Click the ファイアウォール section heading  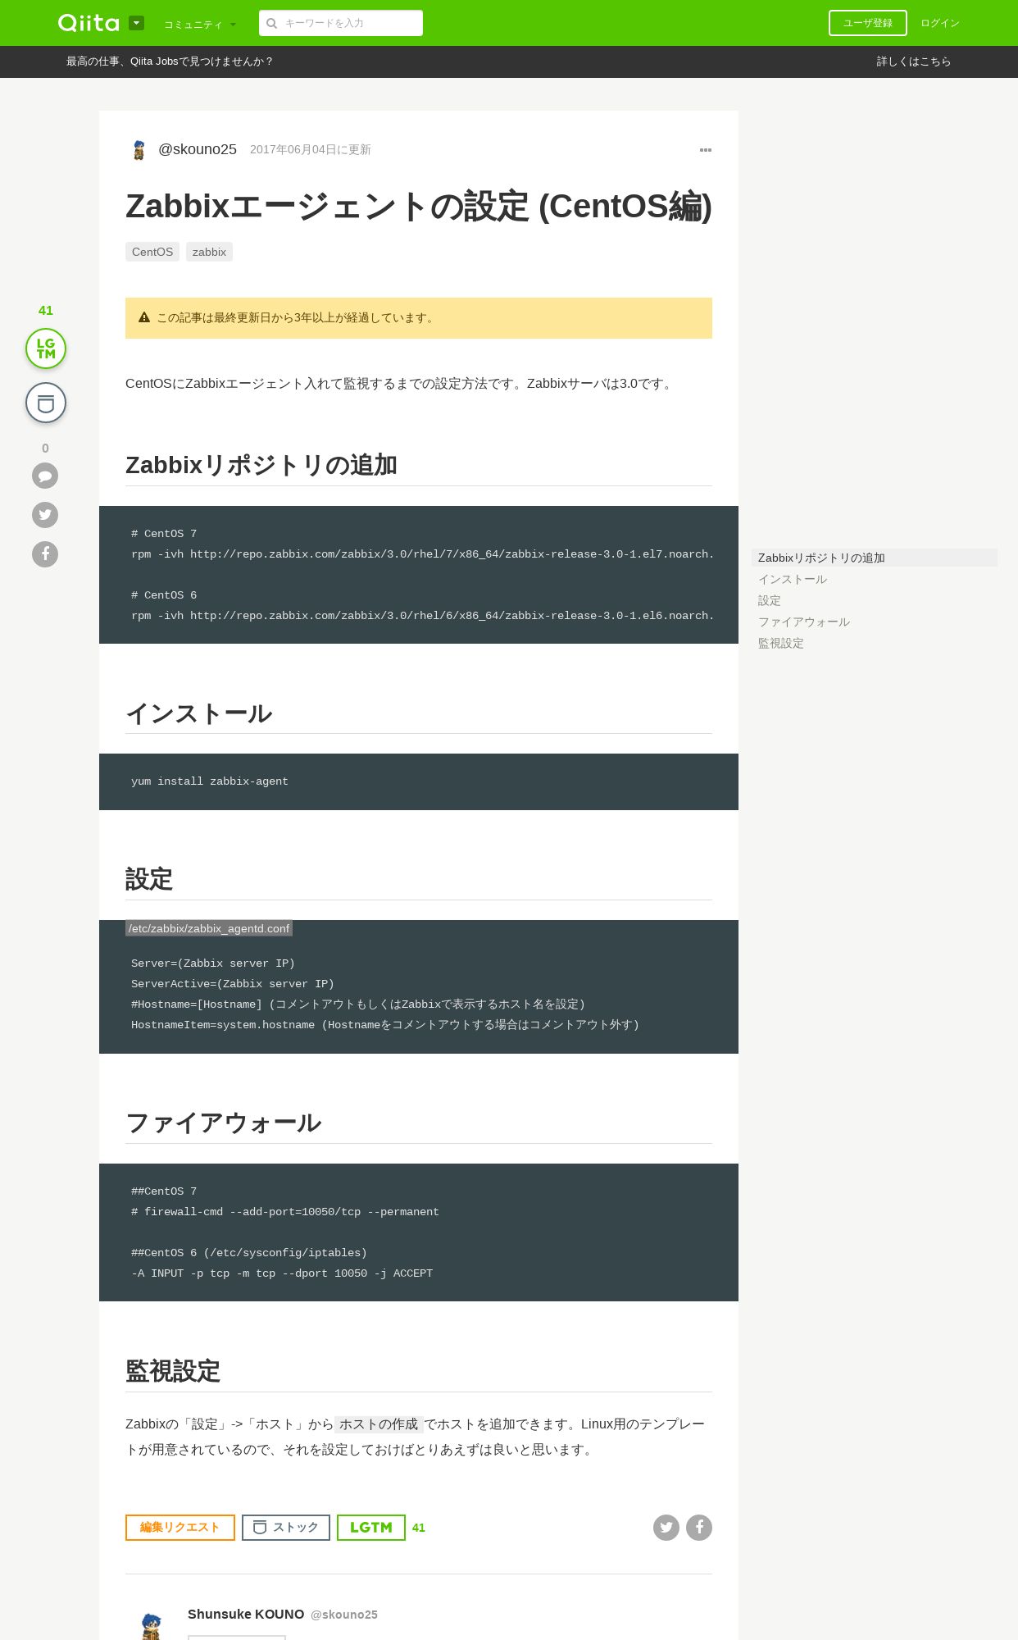224,1123
